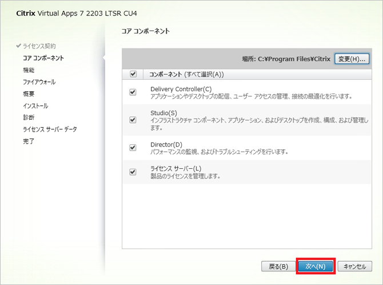
Task: Open ライセンス サーバー データ step in sidebar
Action: click(x=50, y=129)
